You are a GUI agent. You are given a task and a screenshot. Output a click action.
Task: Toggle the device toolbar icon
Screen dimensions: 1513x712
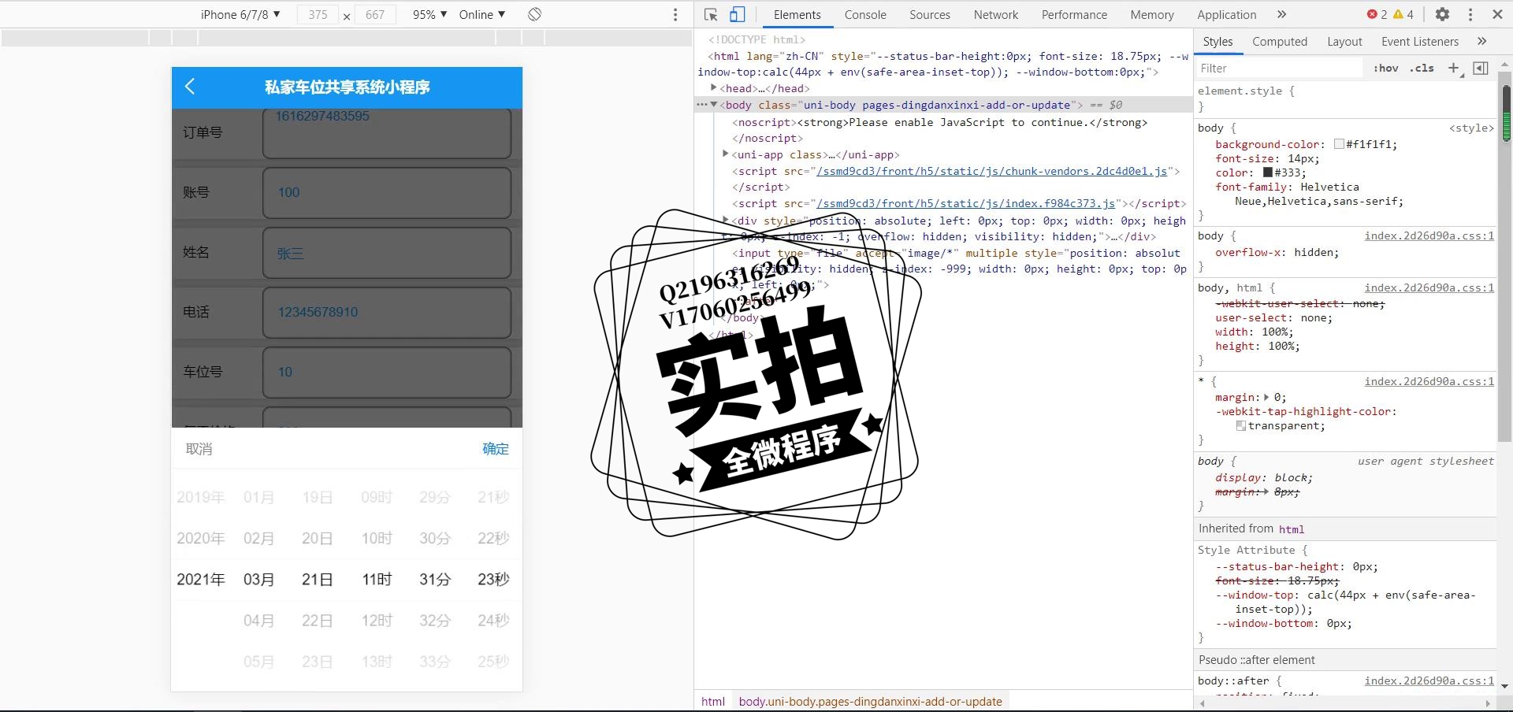738,14
